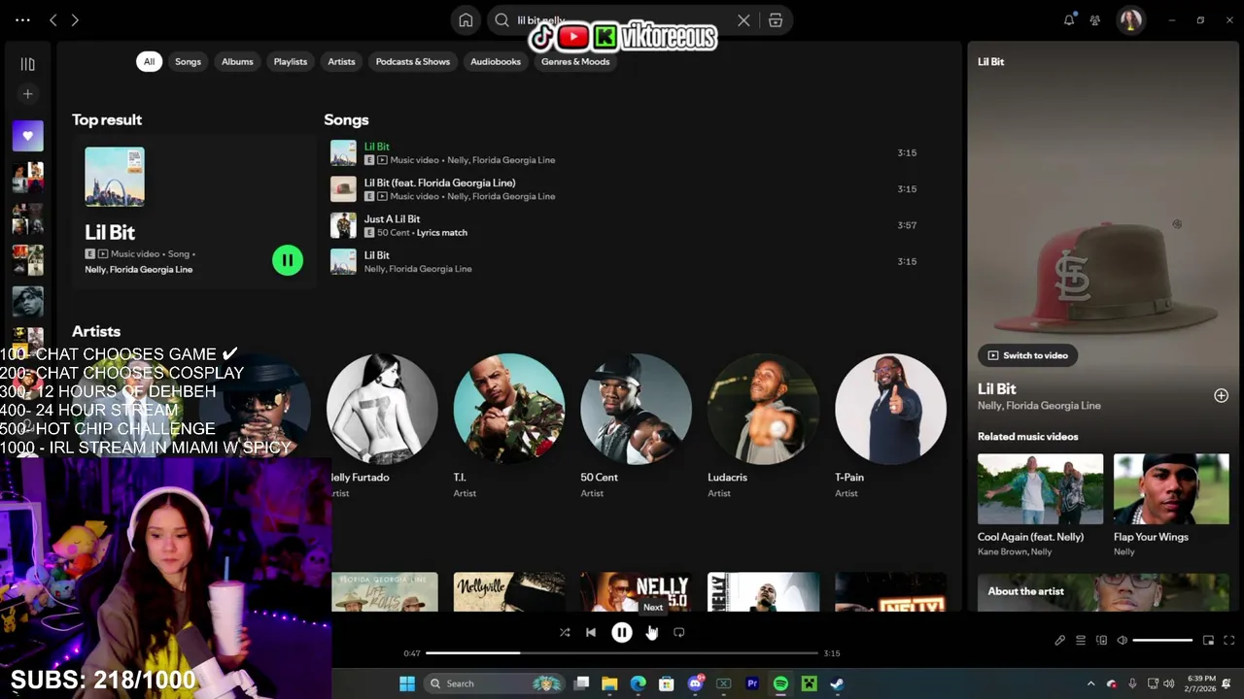Image resolution: width=1244 pixels, height=699 pixels.
Task: Clear the search field with the X
Action: click(x=743, y=20)
